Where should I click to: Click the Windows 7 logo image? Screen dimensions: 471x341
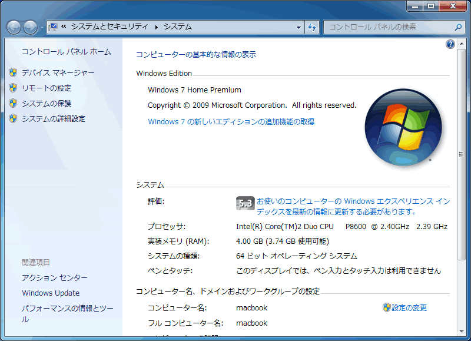pos(403,127)
